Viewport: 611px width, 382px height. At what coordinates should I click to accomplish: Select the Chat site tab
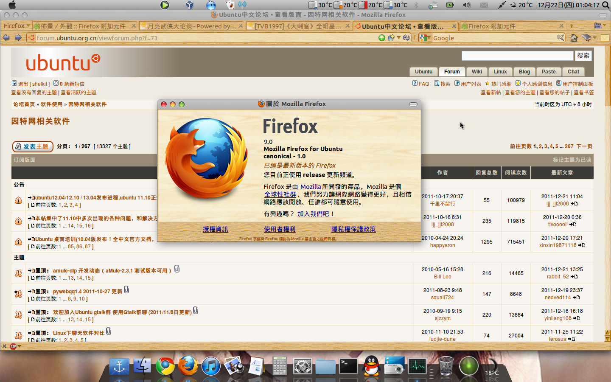click(573, 72)
